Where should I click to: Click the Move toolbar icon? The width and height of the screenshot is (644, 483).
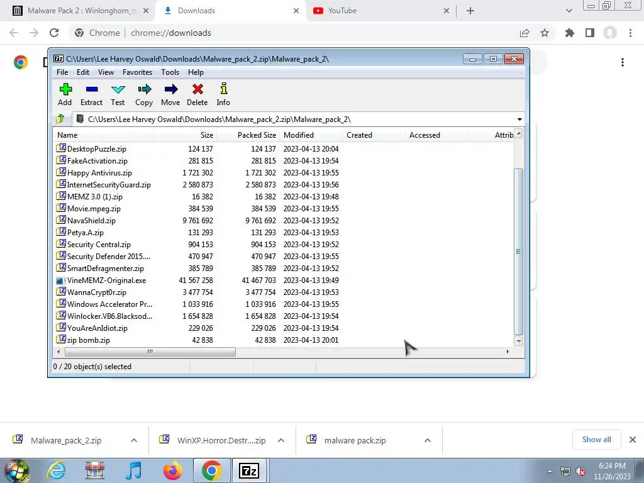(170, 94)
